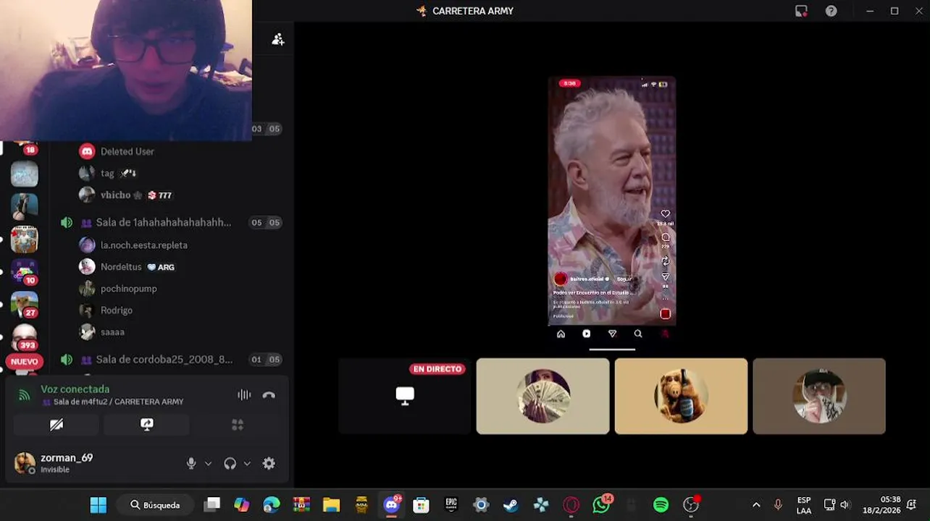The height and width of the screenshot is (521, 930).
Task: Select the participant tile with cap avatar
Action: tap(819, 396)
